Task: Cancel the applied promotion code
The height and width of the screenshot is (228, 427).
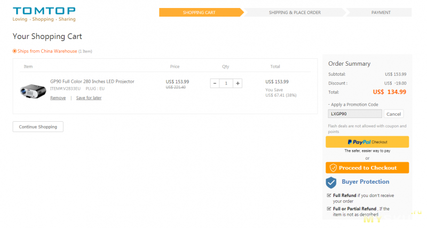Action: pyautogui.click(x=393, y=114)
